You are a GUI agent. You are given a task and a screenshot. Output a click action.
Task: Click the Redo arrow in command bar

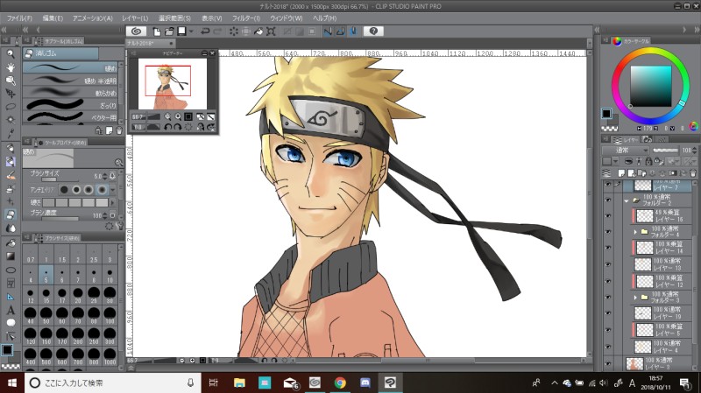coord(217,32)
